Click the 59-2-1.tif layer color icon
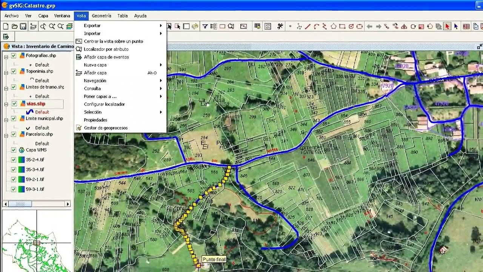Screen dimensions: 483x272 click(x=22, y=179)
